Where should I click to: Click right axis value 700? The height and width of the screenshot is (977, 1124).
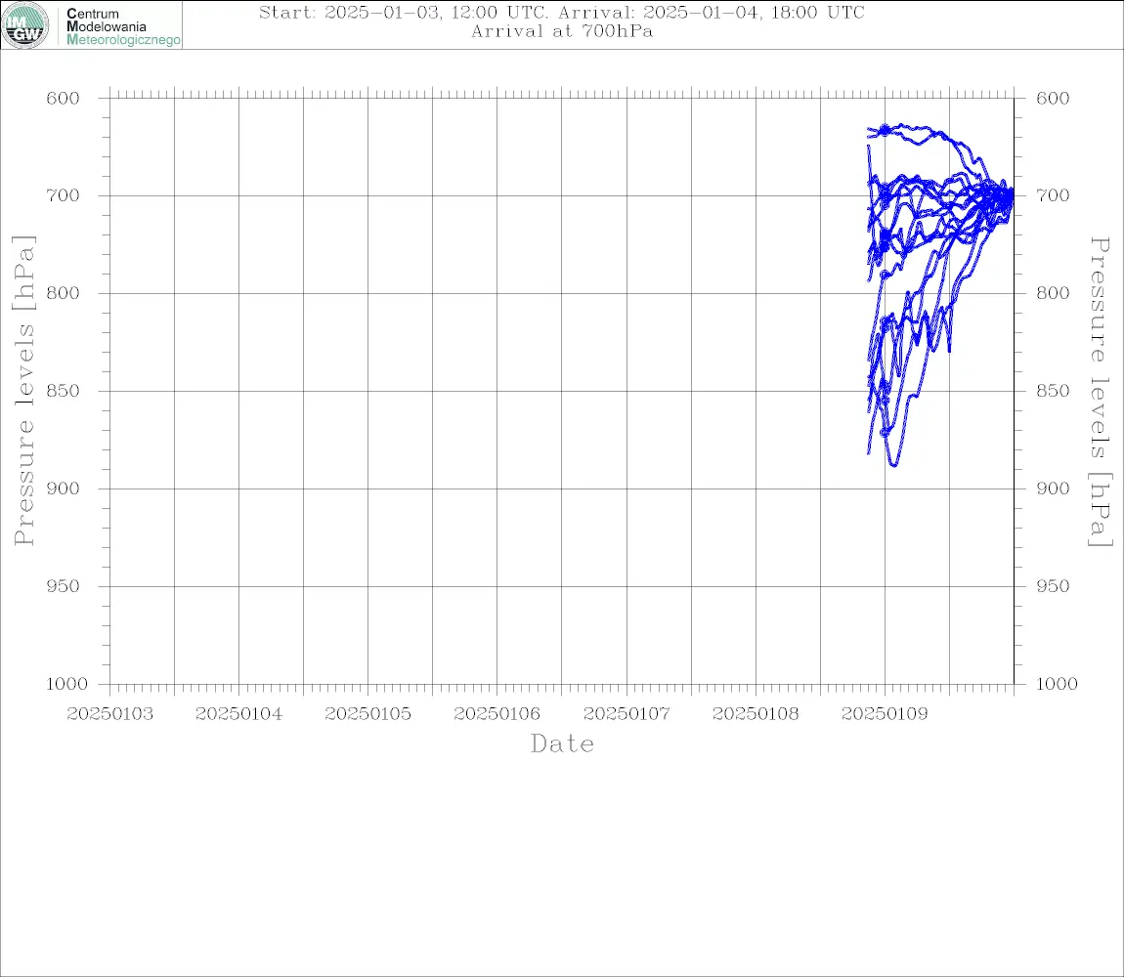click(x=1053, y=195)
